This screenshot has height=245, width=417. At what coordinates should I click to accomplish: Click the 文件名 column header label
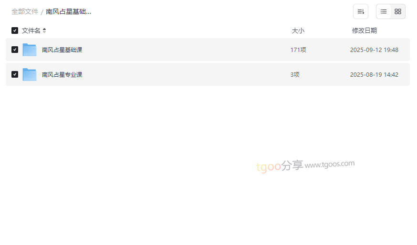(31, 31)
